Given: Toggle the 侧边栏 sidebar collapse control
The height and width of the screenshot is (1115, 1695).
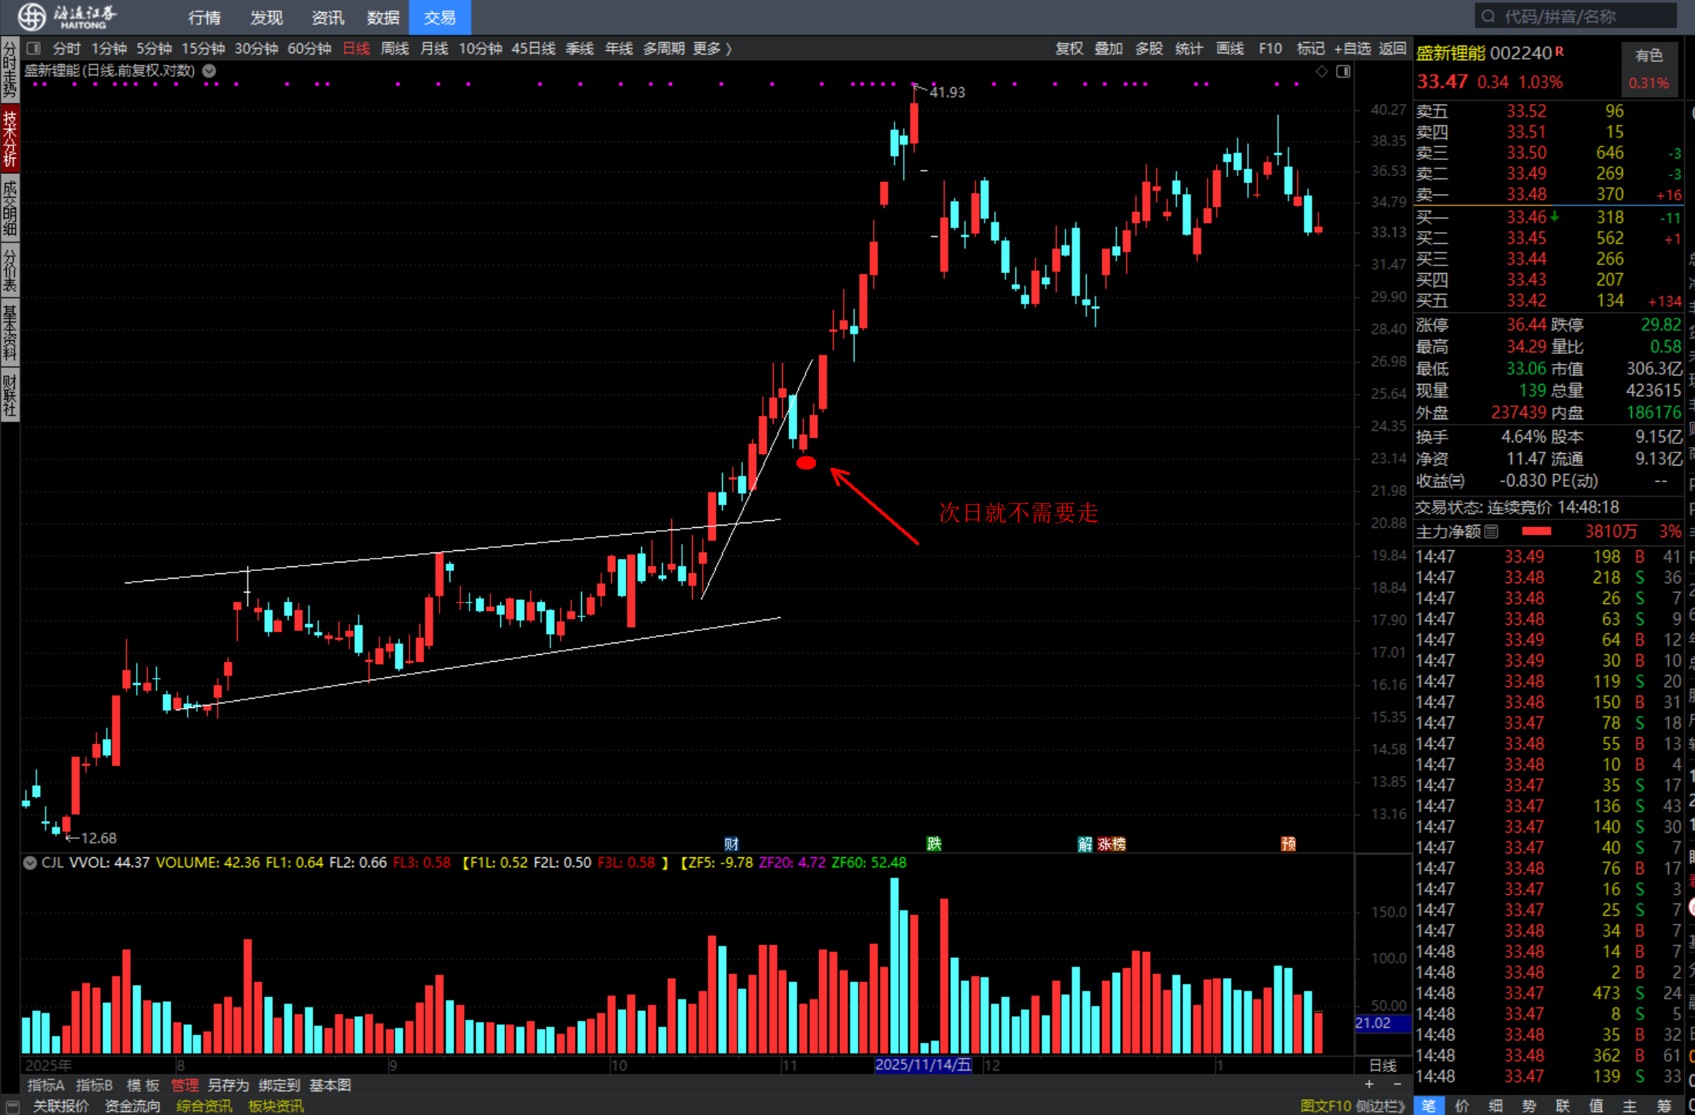Looking at the screenshot, I should [x=1380, y=1106].
